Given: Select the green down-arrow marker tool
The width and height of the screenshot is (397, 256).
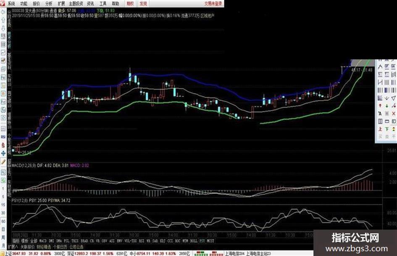Looking at the screenshot, I should pyautogui.click(x=387, y=106).
